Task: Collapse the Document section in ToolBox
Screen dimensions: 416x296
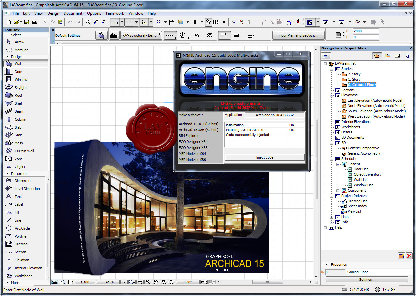Action: coord(8,174)
